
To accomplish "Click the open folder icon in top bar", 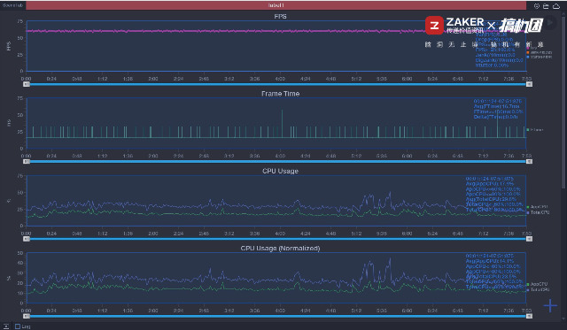I will point(546,6).
